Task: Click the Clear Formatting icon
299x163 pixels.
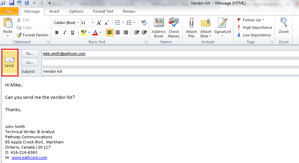Action: tap(144, 23)
